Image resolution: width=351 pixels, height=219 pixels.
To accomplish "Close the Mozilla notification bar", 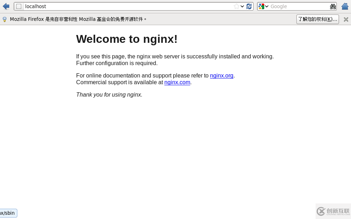I will pos(346,19).
